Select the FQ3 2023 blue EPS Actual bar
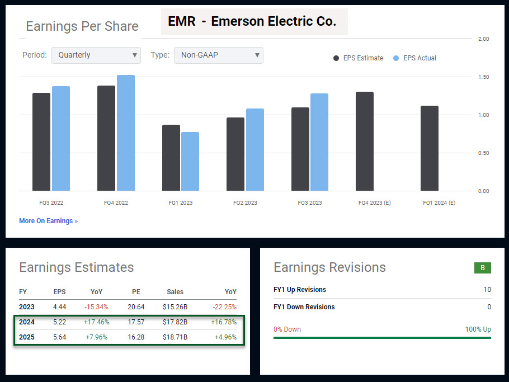 pos(319,143)
